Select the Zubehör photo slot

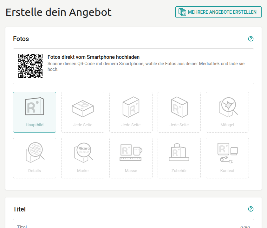pos(179,158)
